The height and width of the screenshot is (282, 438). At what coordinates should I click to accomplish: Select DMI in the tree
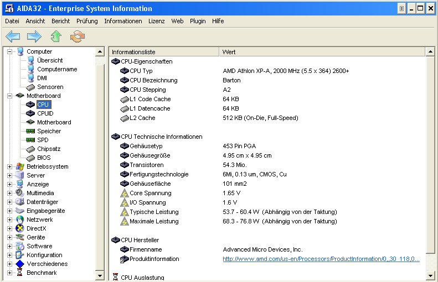[42, 78]
